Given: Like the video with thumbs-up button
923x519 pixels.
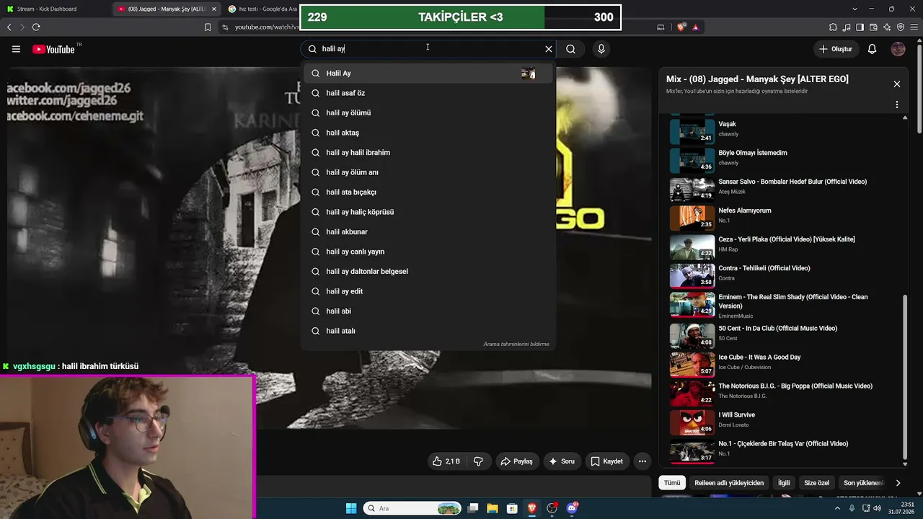Looking at the screenshot, I should pos(446,461).
